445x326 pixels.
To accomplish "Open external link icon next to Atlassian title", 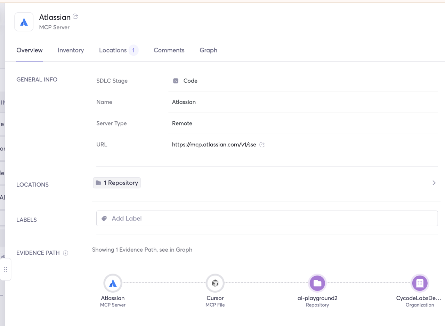I will click(75, 17).
